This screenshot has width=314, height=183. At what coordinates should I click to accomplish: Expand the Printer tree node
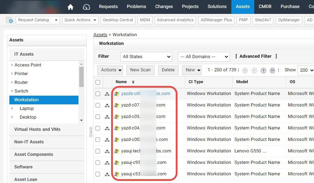pos(12,74)
